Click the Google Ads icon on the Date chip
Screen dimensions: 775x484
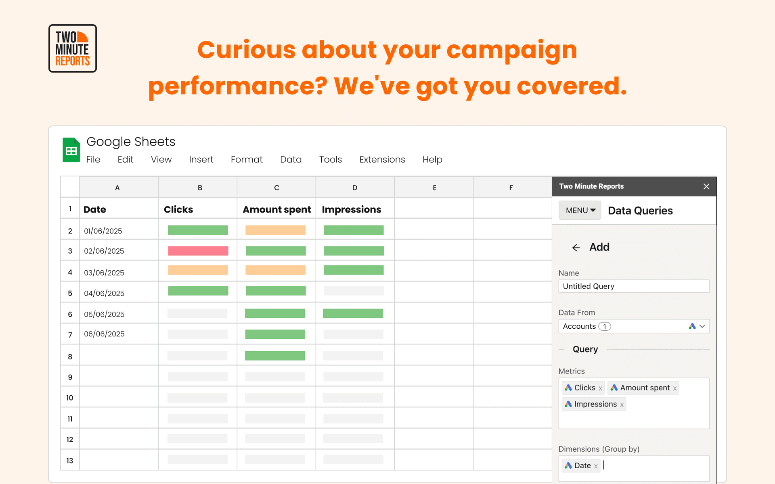click(569, 465)
